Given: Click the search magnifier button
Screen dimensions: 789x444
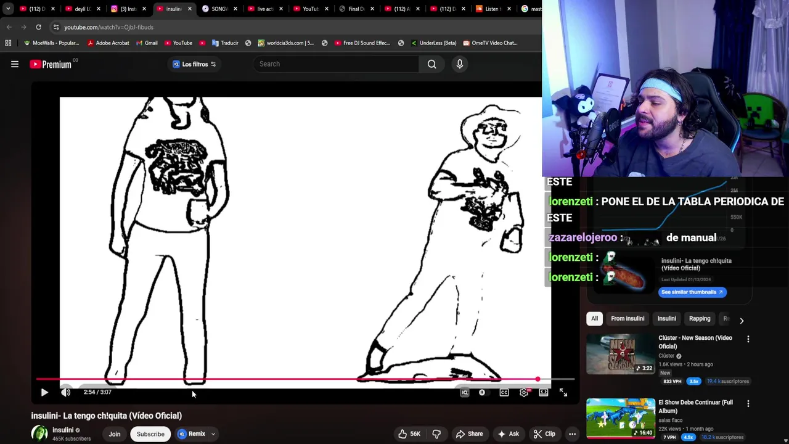Looking at the screenshot, I should click(x=432, y=64).
